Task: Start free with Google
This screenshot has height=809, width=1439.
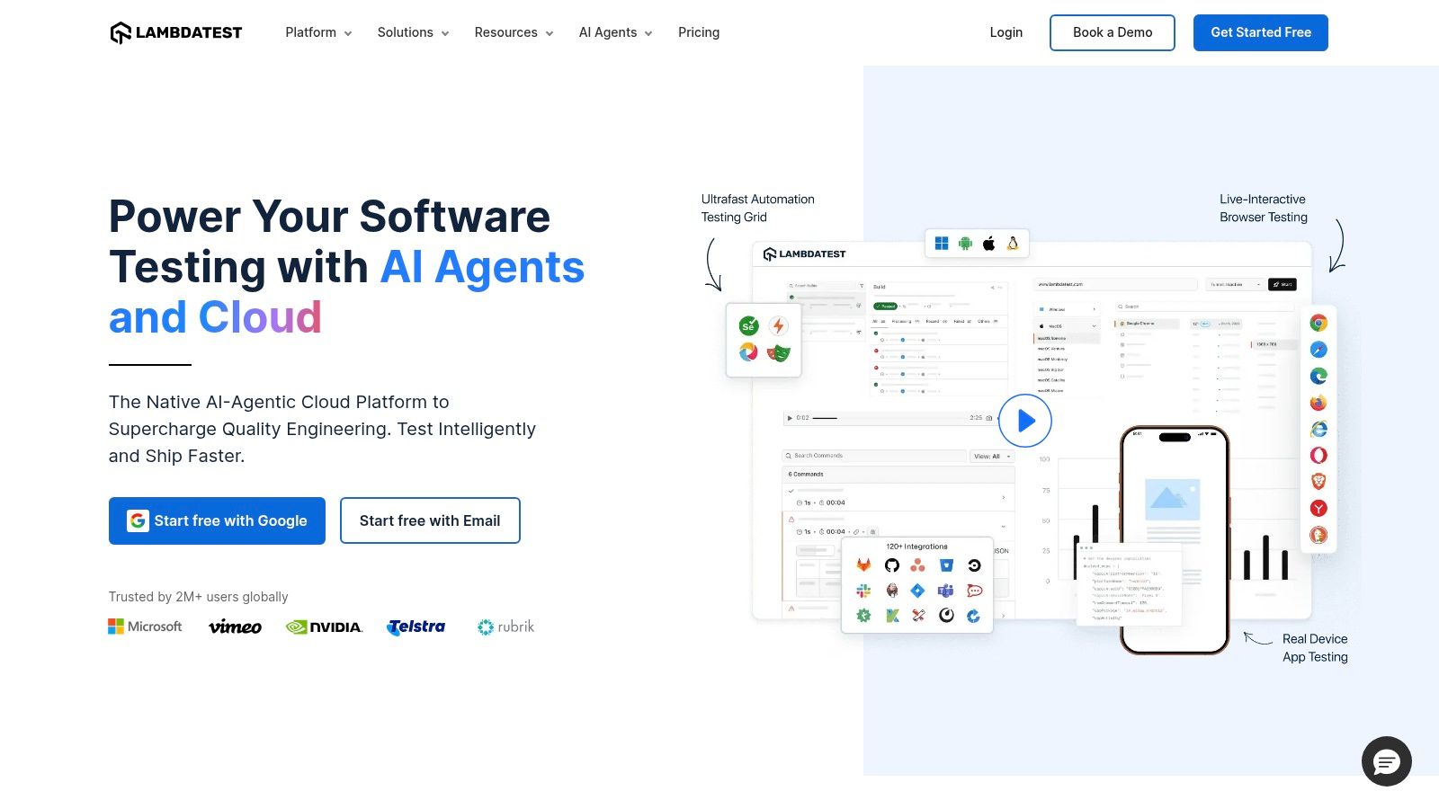Action: pos(217,520)
